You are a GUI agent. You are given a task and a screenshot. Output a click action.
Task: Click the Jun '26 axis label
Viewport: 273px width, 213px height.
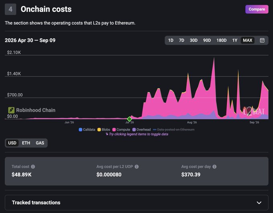[69, 122]
